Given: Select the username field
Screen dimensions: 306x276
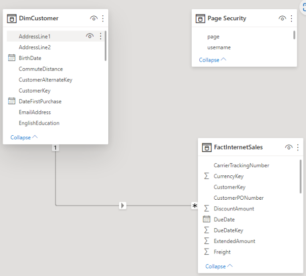Looking at the screenshot, I should pos(219,47).
